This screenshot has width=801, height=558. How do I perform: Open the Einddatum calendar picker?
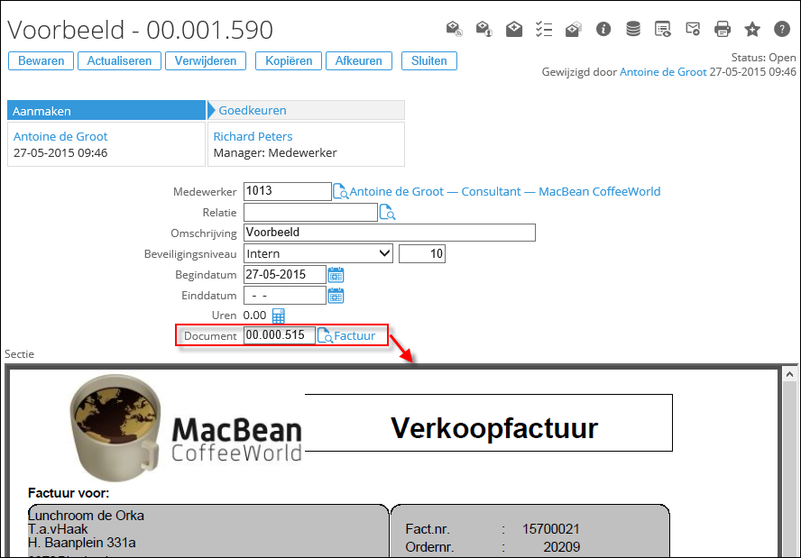click(x=336, y=296)
